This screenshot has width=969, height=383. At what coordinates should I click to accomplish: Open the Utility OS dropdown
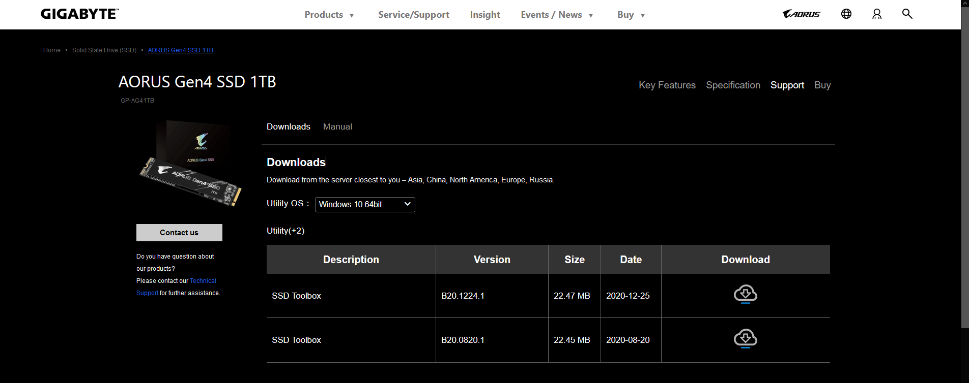[365, 205]
